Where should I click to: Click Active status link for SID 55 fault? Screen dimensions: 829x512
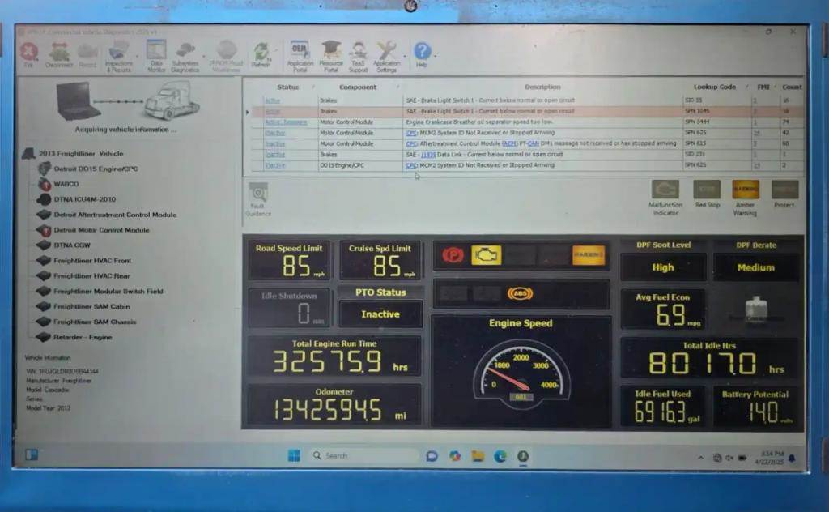click(x=272, y=100)
